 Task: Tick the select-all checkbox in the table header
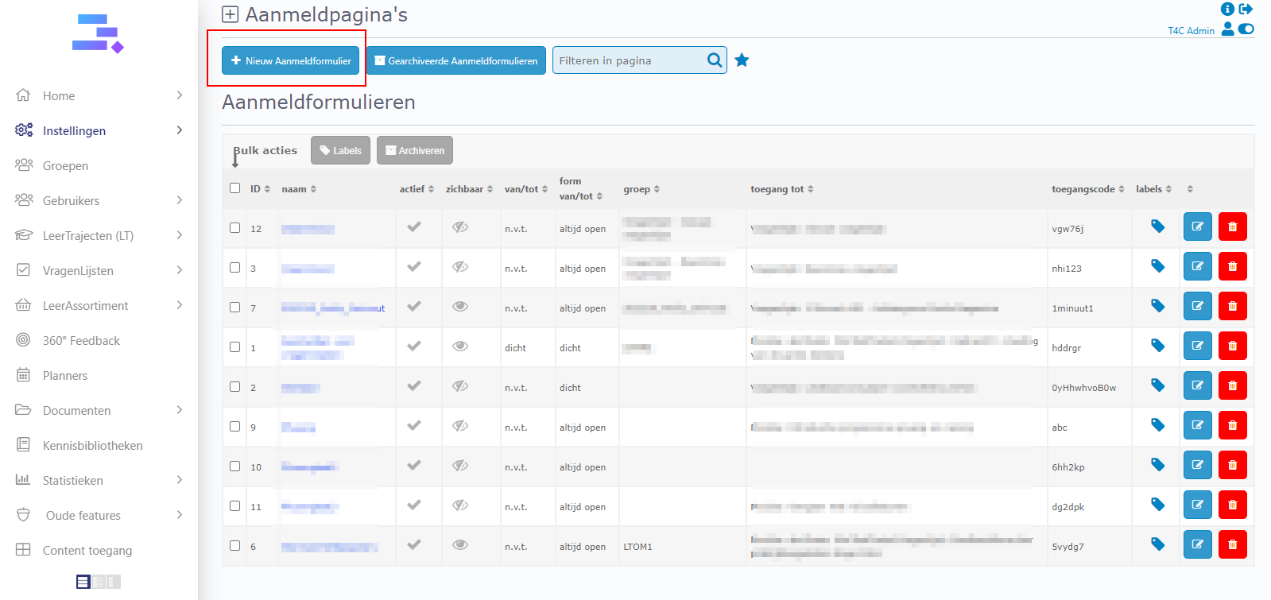tap(234, 188)
